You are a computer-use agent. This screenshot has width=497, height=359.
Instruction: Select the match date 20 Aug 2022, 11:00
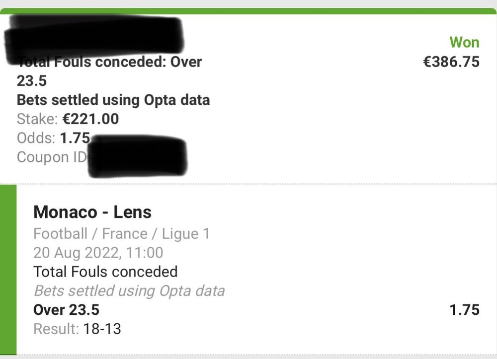pos(98,253)
